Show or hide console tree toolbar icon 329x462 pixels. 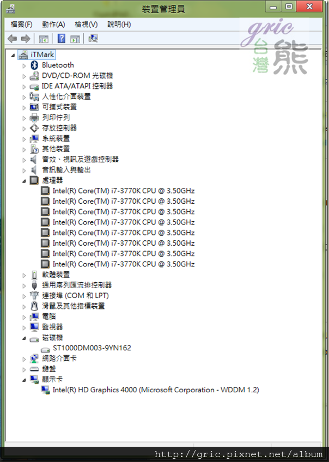click(x=44, y=39)
